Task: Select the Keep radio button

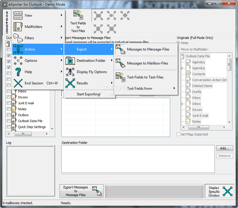Action: click(x=178, y=43)
